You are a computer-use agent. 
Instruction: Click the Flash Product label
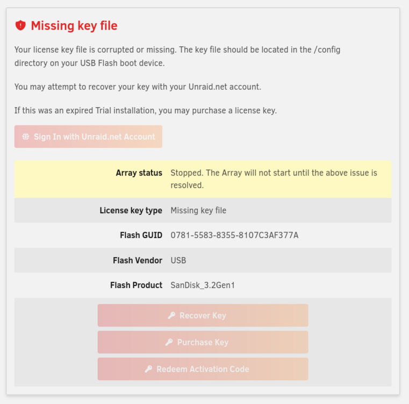(136, 285)
